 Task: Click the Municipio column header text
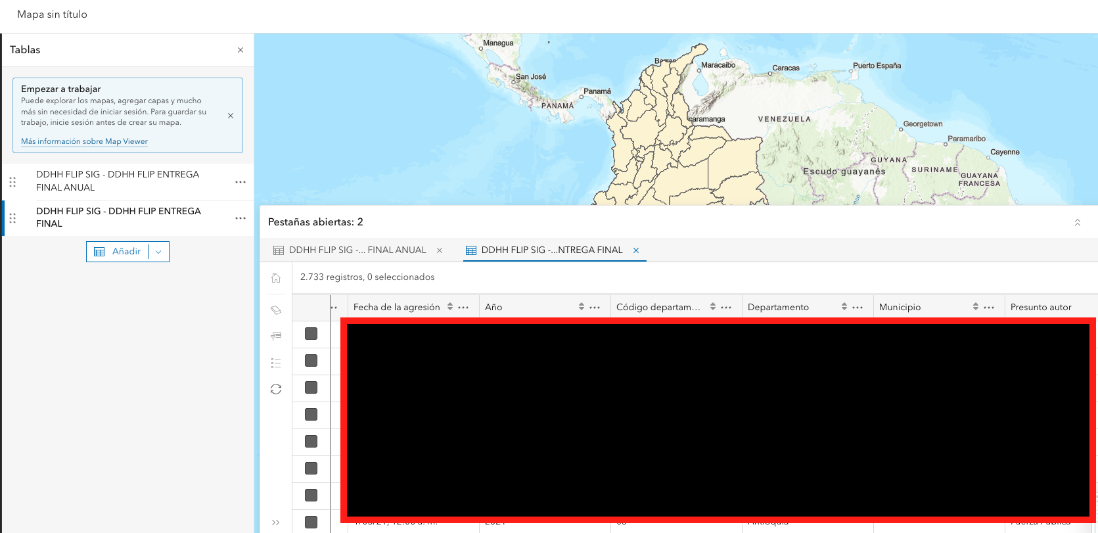point(900,307)
